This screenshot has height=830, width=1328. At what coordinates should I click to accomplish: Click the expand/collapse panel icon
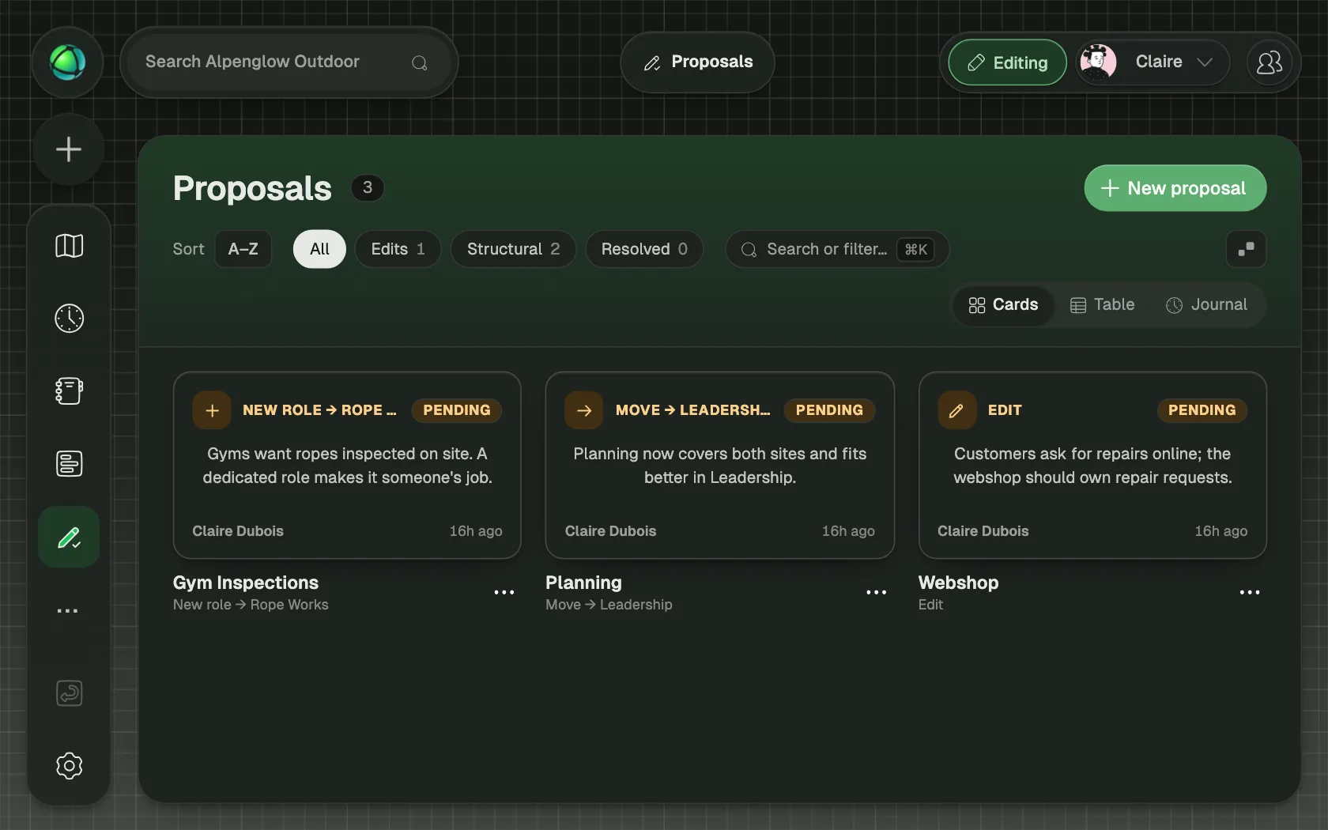tap(1246, 249)
